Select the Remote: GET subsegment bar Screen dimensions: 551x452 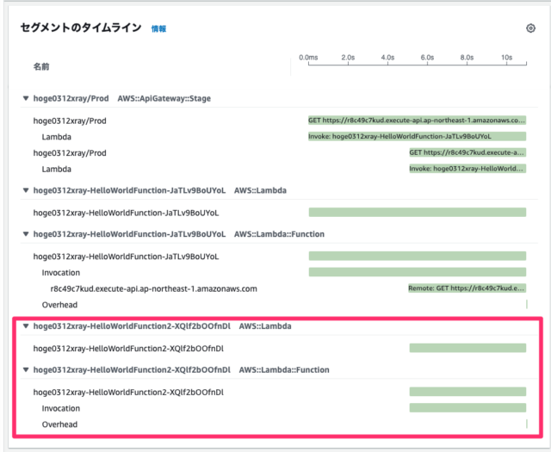[467, 288]
